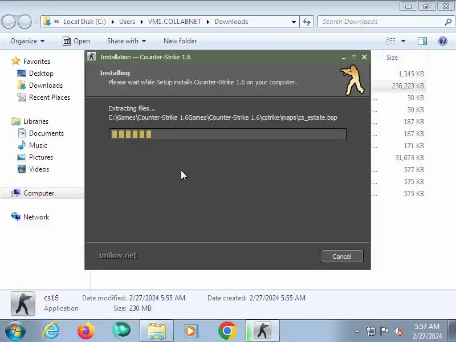Open recent pages dropdown beside navigation arrows
Viewport: 456px width, 342px height.
point(36,22)
